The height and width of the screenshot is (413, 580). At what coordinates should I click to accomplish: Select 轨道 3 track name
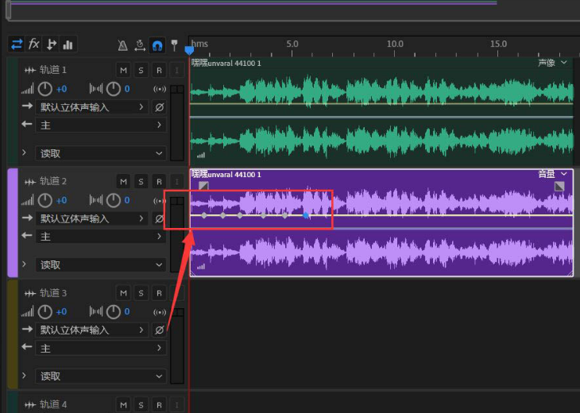(x=53, y=293)
